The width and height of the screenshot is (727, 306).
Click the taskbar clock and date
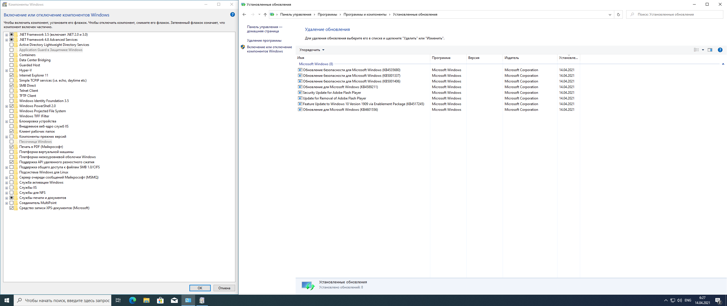pyautogui.click(x=702, y=300)
